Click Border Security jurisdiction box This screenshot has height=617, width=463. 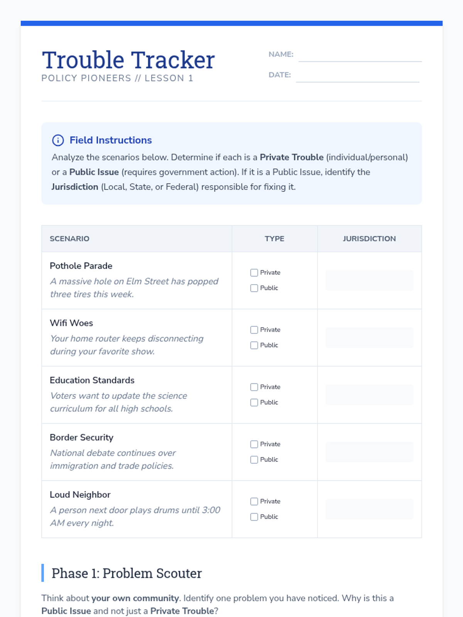click(370, 452)
